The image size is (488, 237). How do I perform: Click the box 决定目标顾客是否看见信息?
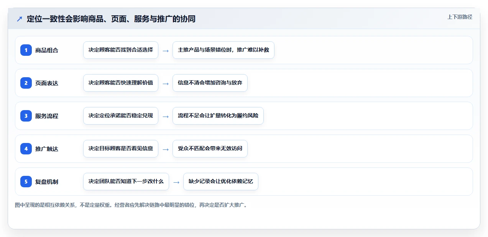121,149
